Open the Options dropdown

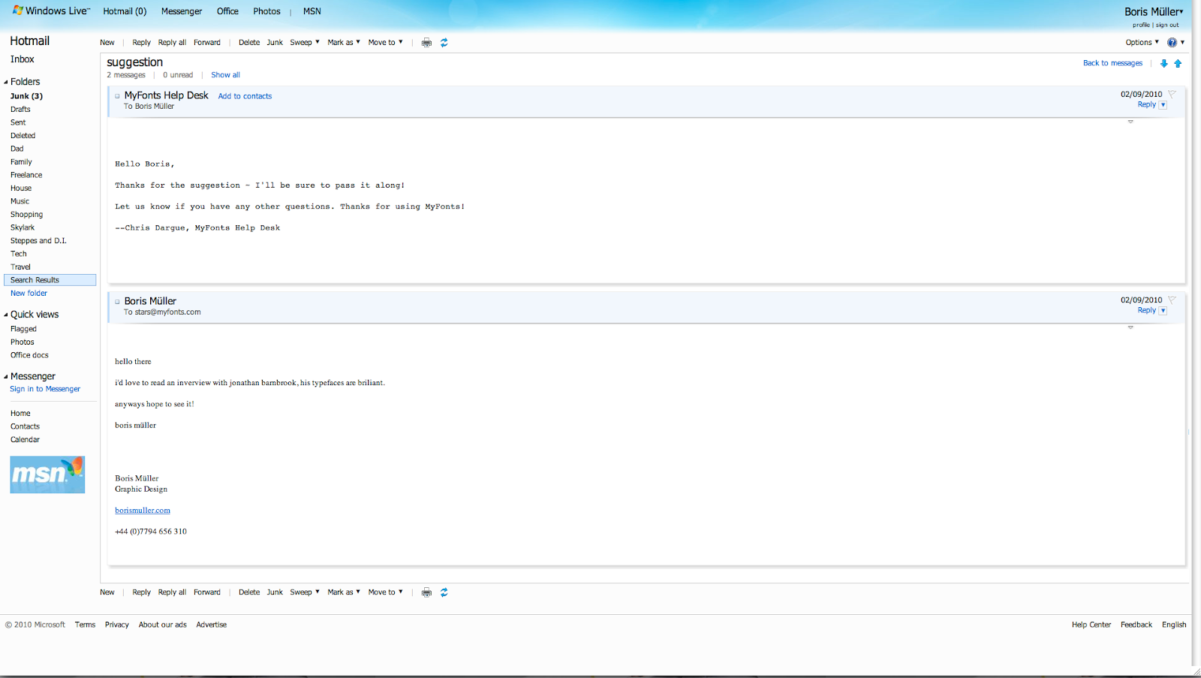(1142, 43)
